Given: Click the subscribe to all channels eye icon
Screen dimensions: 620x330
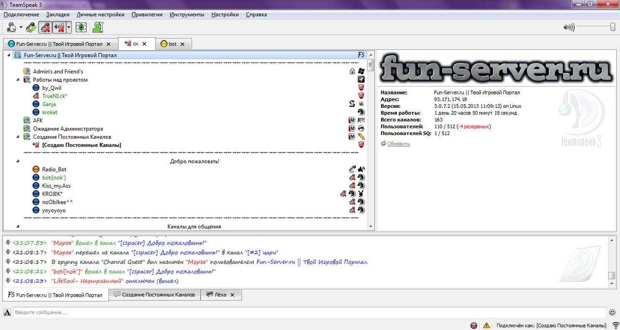Looking at the screenshot, I should [81, 27].
